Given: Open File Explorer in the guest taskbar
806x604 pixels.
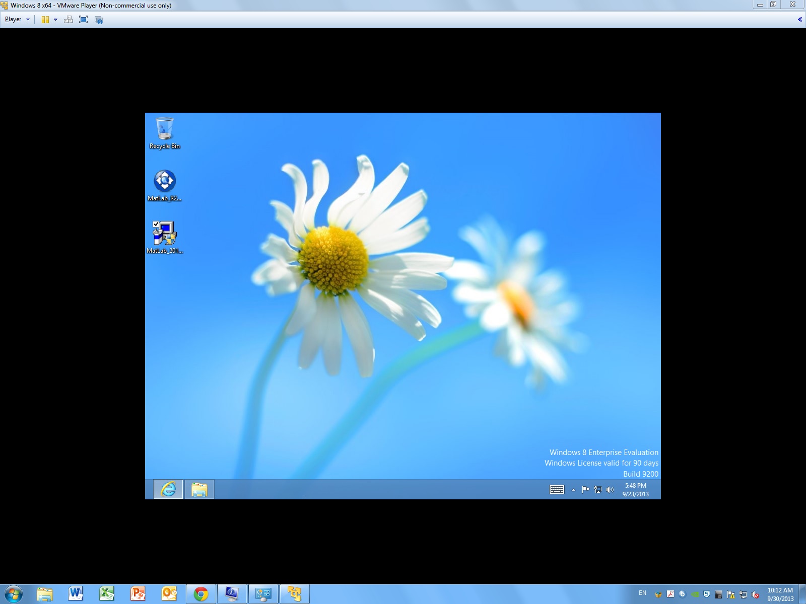Looking at the screenshot, I should coord(199,489).
